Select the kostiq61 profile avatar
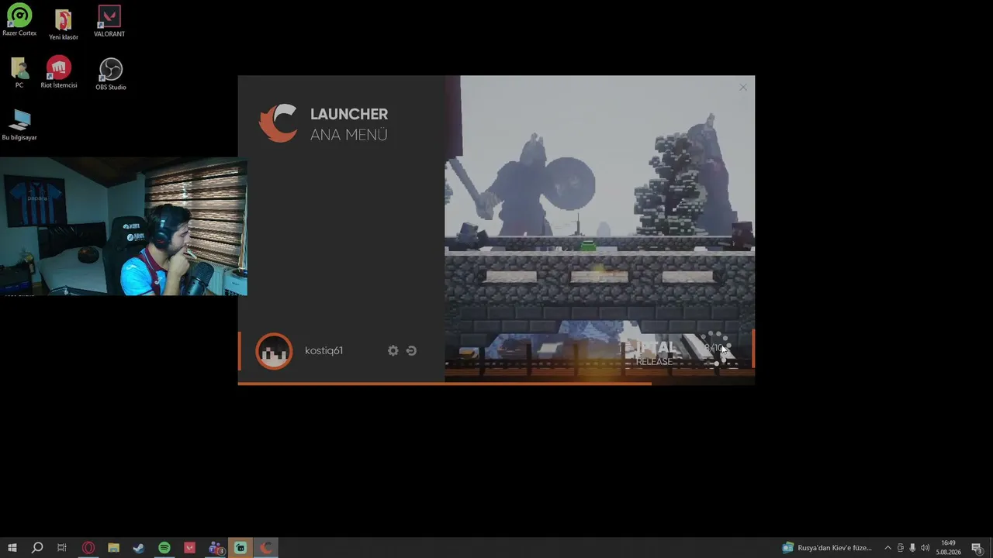The height and width of the screenshot is (558, 993). (x=274, y=351)
